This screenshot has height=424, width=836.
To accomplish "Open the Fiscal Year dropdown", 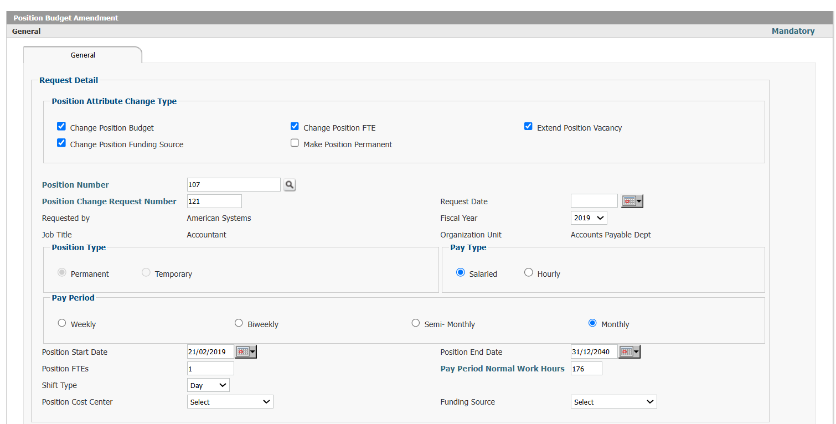I will [x=589, y=218].
